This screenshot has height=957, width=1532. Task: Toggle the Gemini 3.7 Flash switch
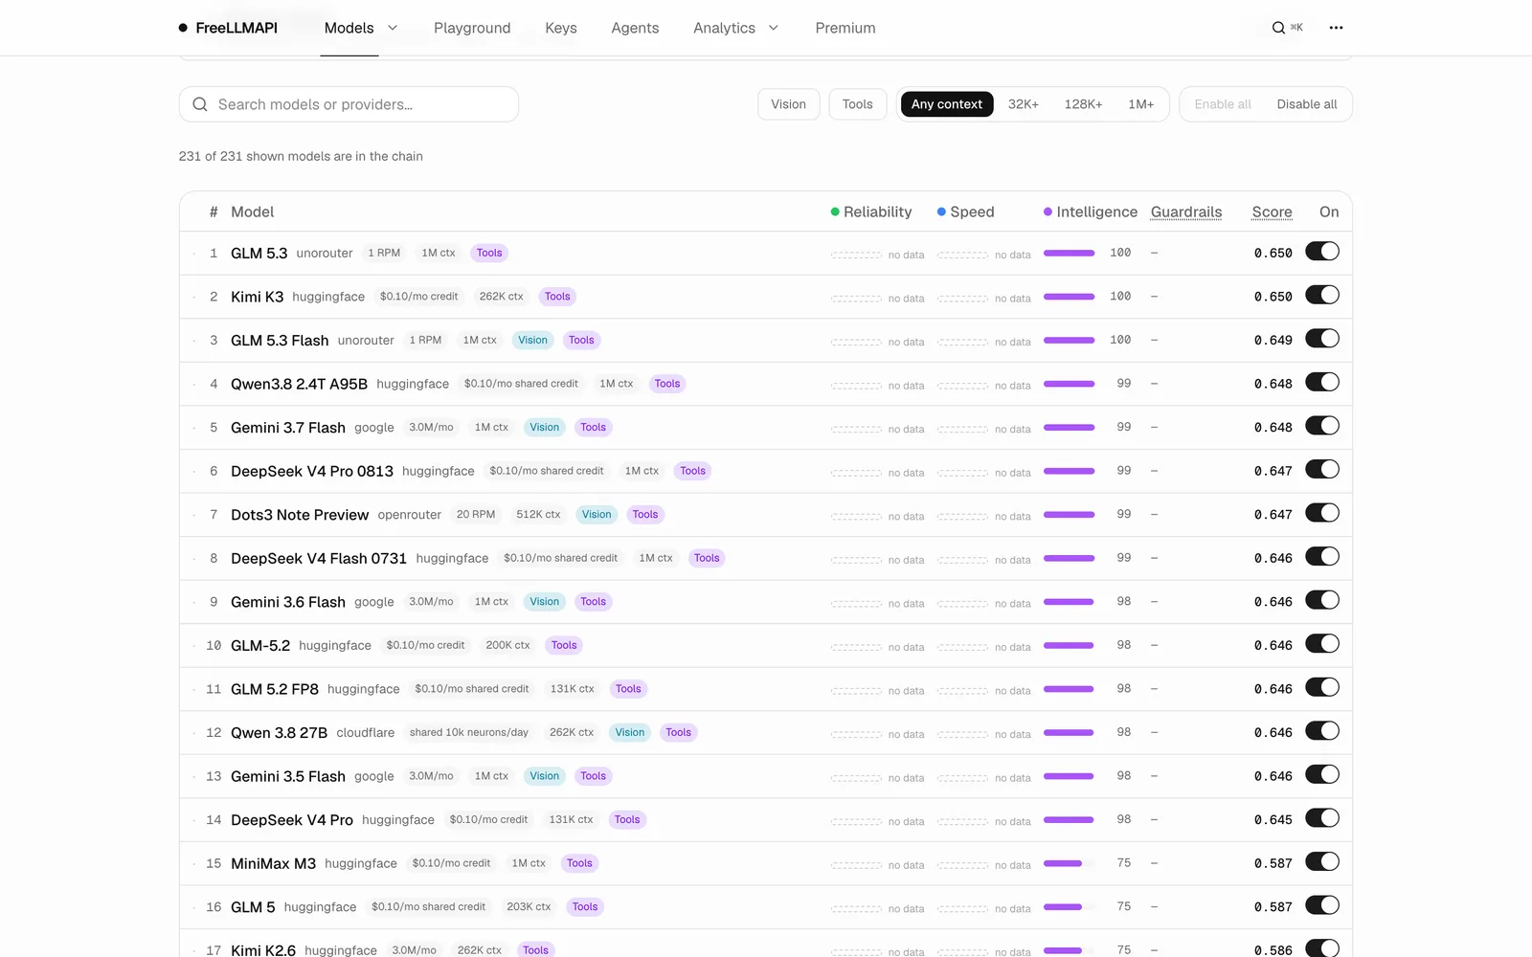pos(1322,426)
